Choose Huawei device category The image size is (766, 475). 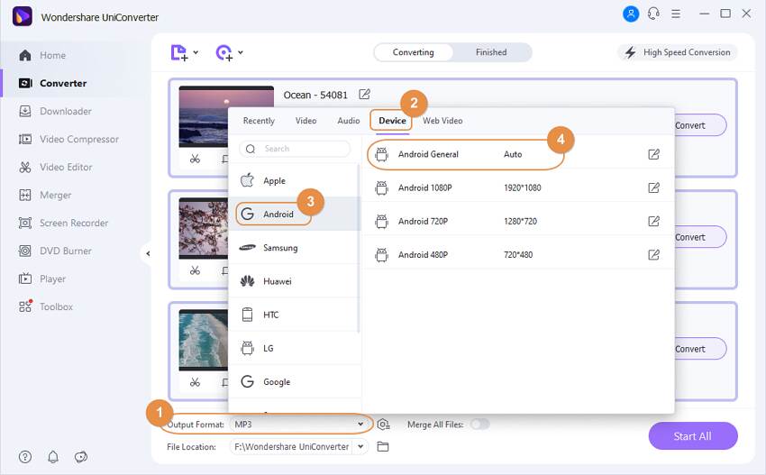[x=294, y=281]
